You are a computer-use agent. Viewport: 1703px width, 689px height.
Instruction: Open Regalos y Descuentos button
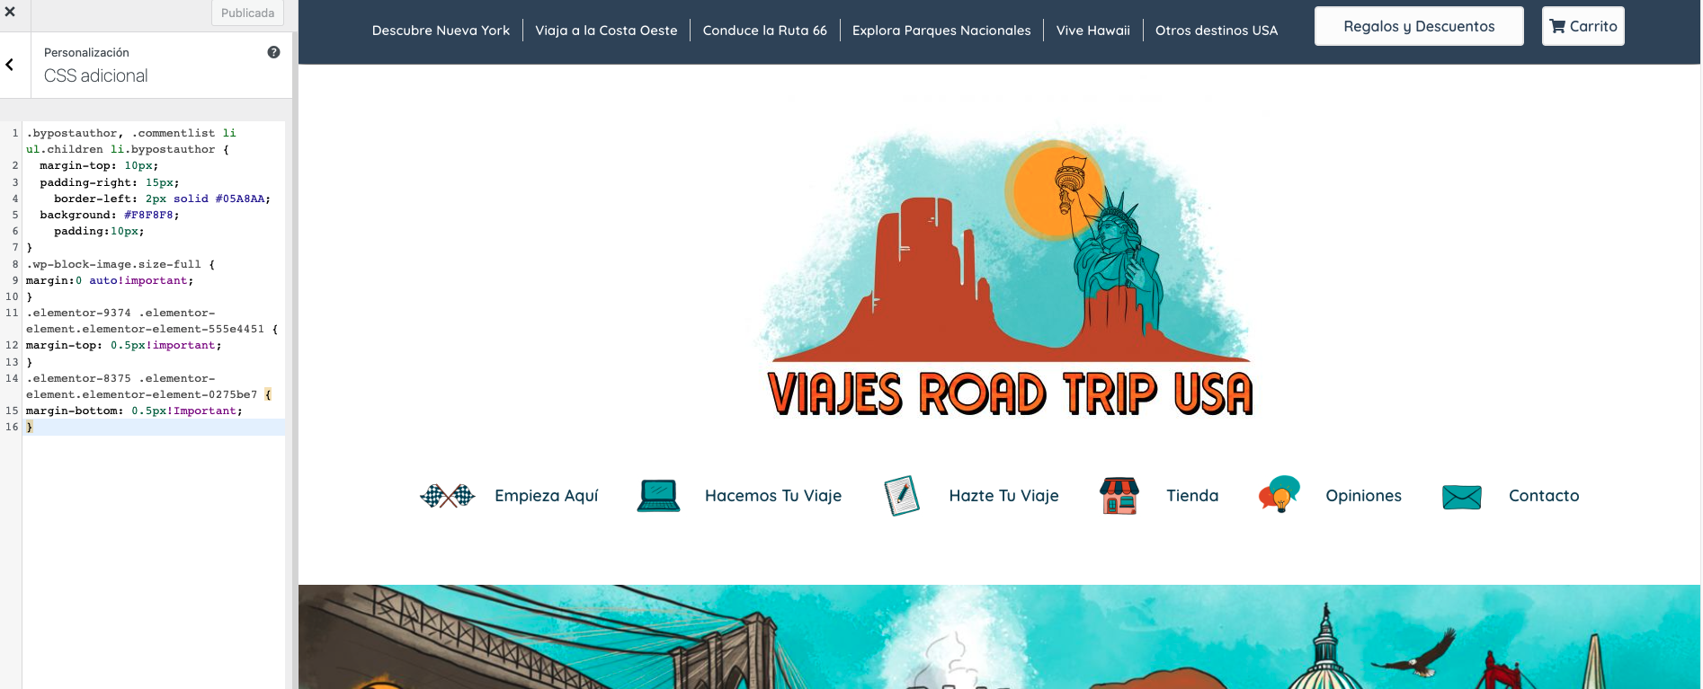click(1419, 26)
